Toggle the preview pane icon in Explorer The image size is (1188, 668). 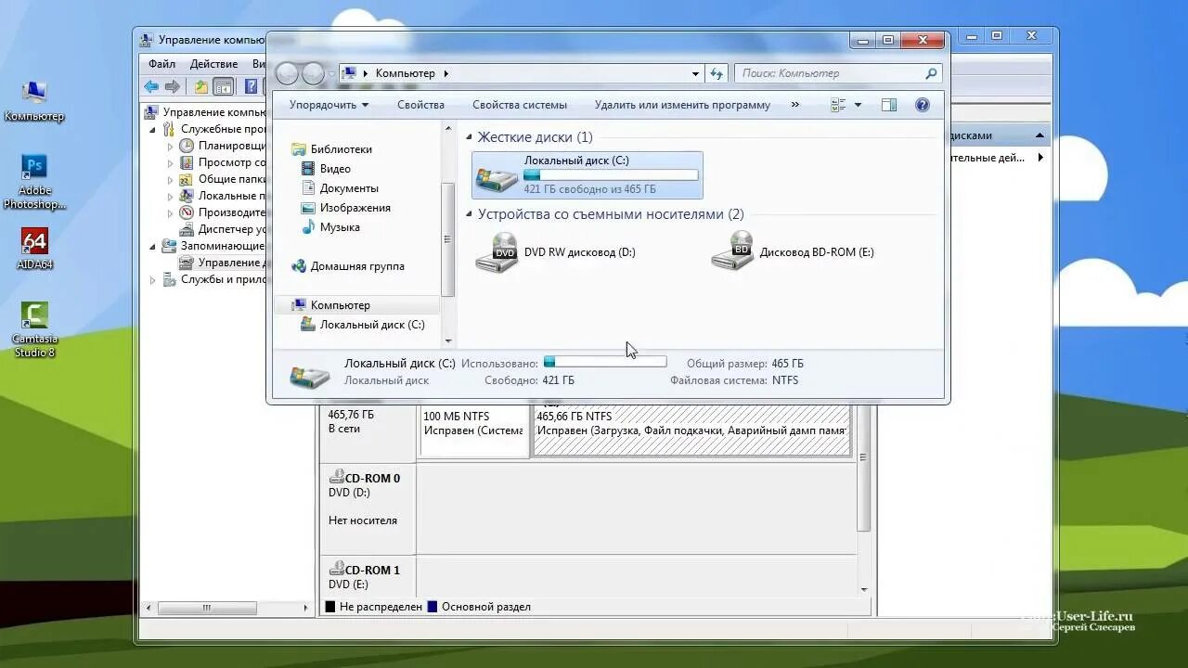tap(889, 105)
